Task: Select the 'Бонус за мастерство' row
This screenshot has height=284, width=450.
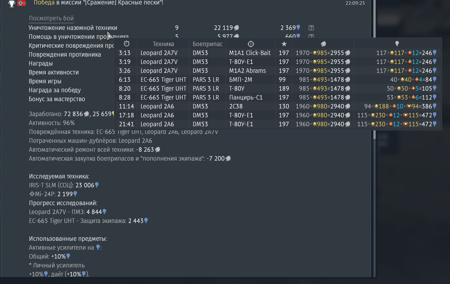Action: [x=57, y=99]
